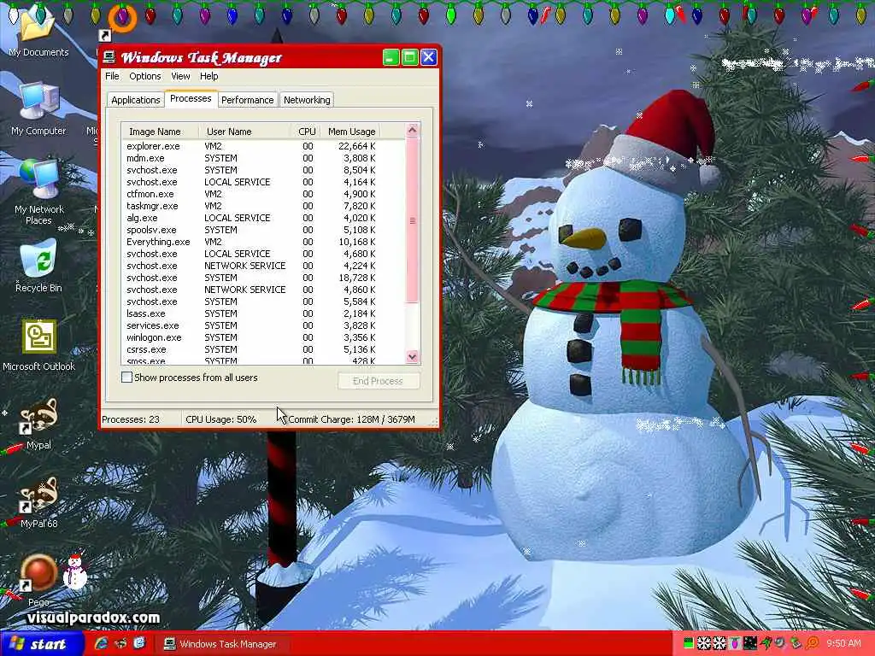Check Show processes from all users
Screen dimensions: 875x656
(126, 378)
